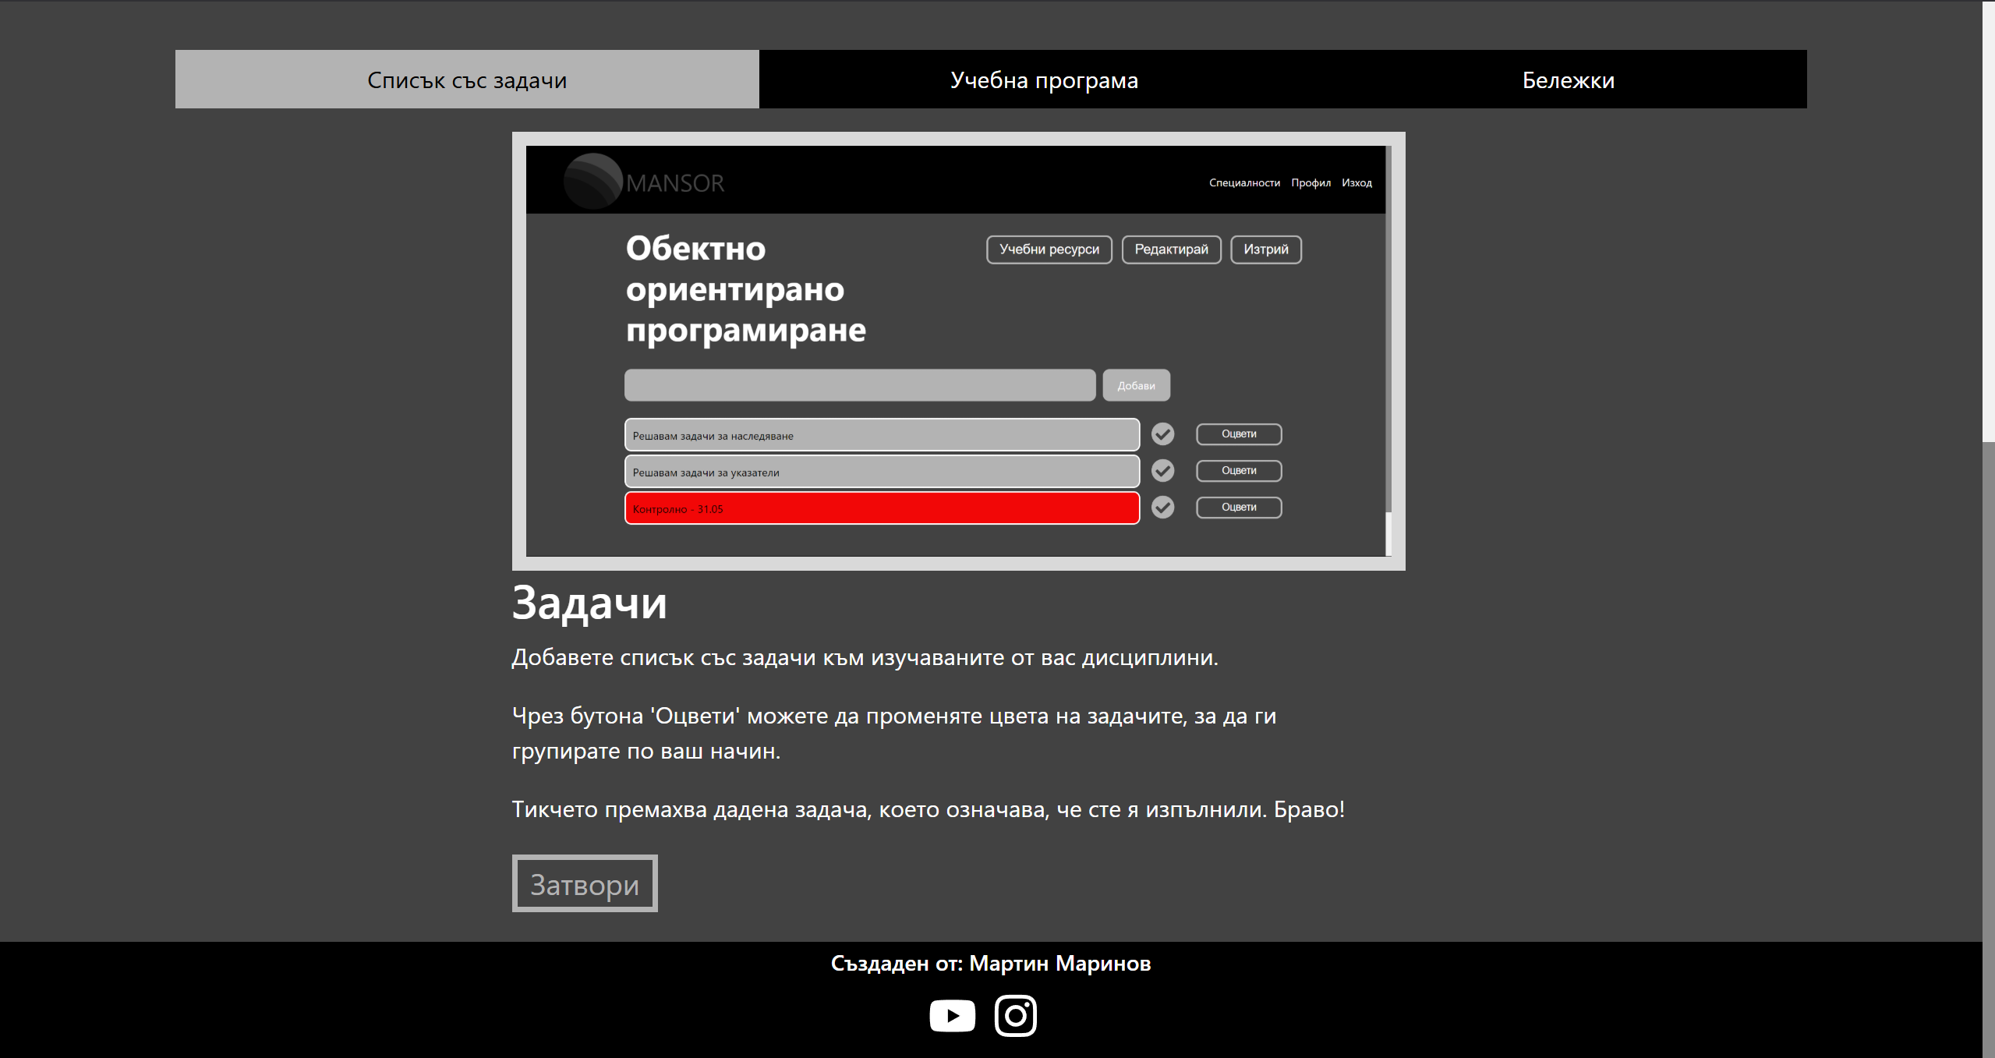Image resolution: width=1995 pixels, height=1058 pixels.
Task: Click 'Оцвети' for the наследяване task
Action: click(x=1239, y=434)
